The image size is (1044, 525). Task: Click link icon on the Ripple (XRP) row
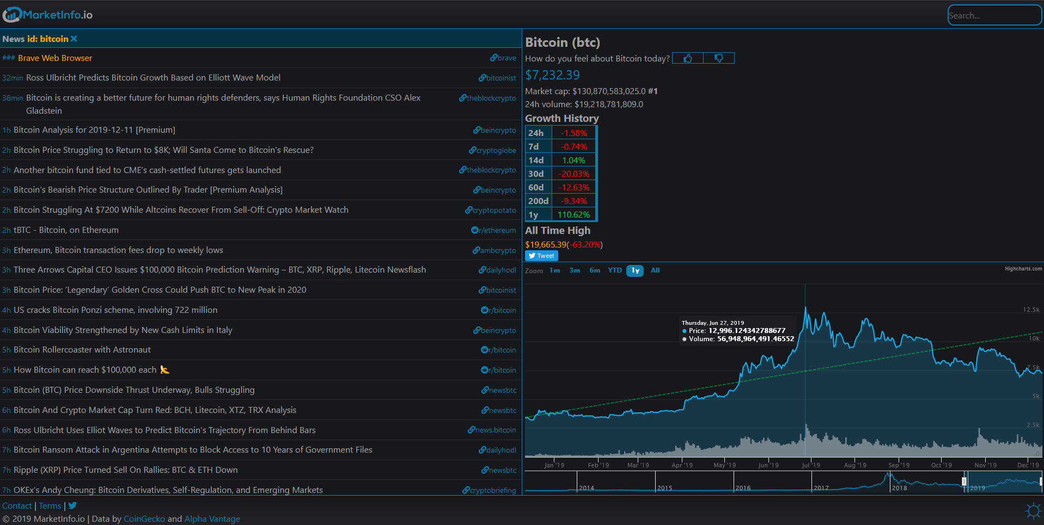click(485, 470)
